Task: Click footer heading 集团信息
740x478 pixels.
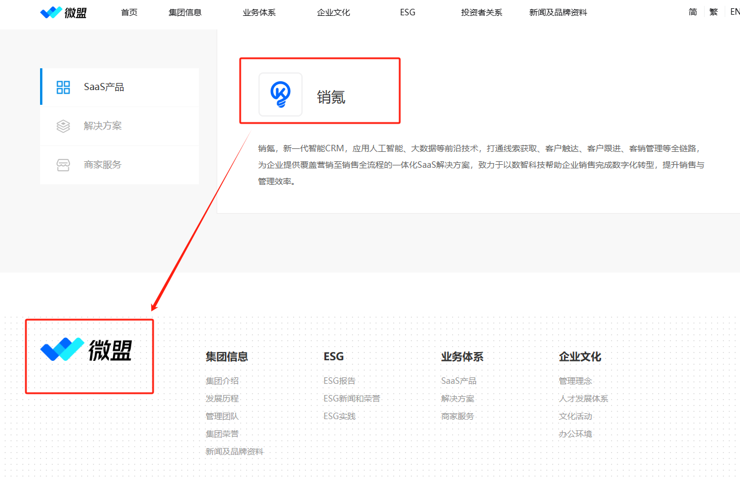Action: (227, 357)
